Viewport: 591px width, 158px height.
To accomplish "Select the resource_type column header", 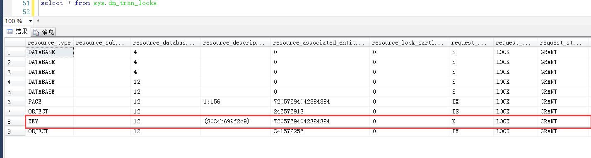I will (x=50, y=42).
